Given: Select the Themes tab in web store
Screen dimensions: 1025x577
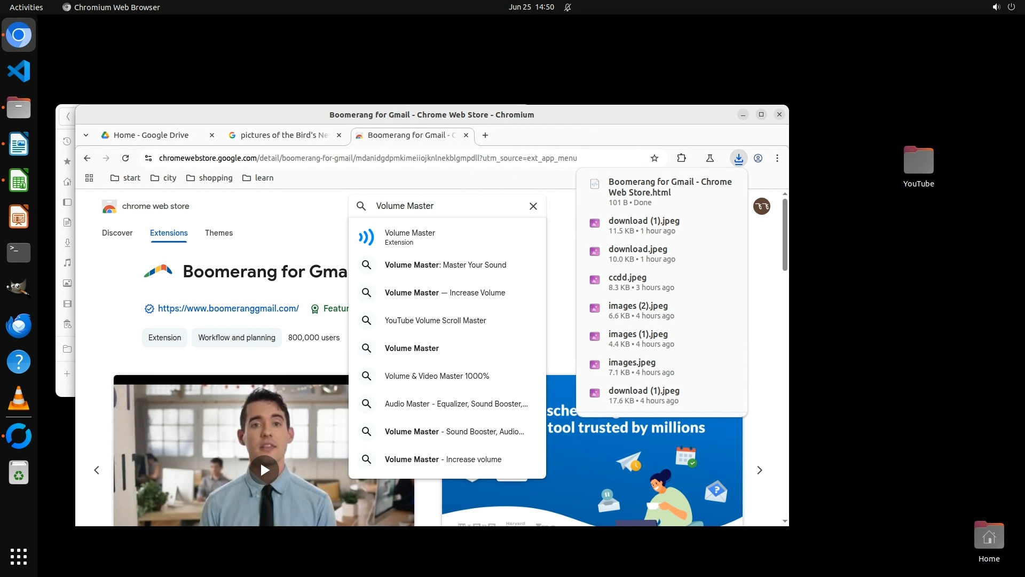Looking at the screenshot, I should [219, 233].
